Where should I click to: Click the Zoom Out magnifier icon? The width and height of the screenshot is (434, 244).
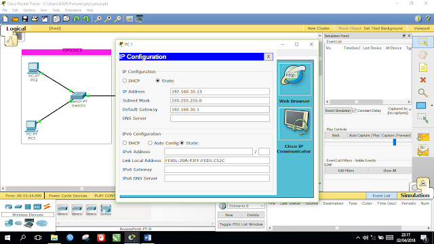117,19
